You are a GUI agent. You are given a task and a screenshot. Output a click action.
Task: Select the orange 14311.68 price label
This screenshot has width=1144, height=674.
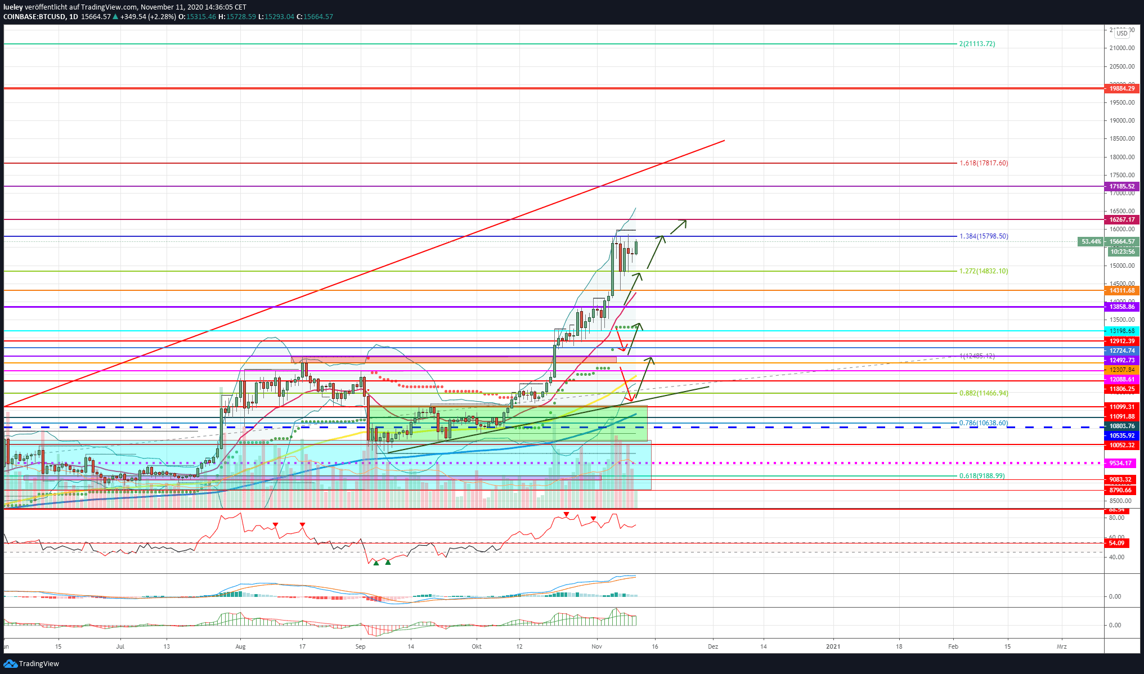(x=1122, y=290)
